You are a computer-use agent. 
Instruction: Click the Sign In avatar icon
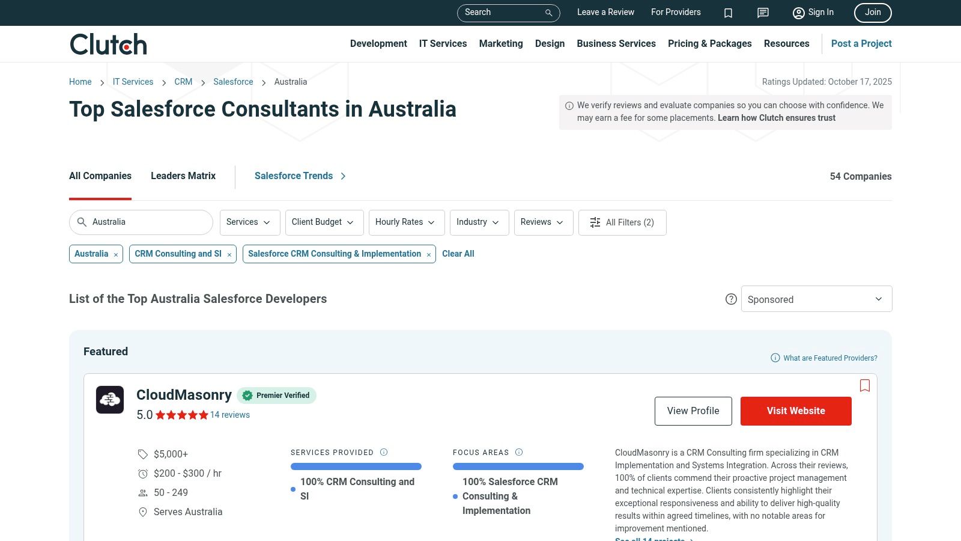click(x=798, y=13)
